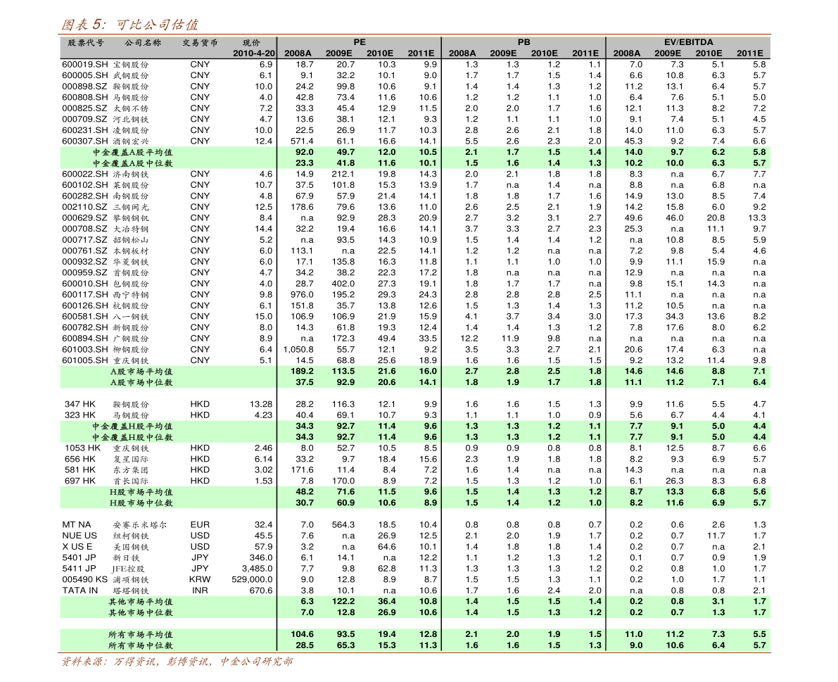The height and width of the screenshot is (682, 838).
Task: Select ticker 323 HK
Action: pyautogui.click(x=80, y=415)
